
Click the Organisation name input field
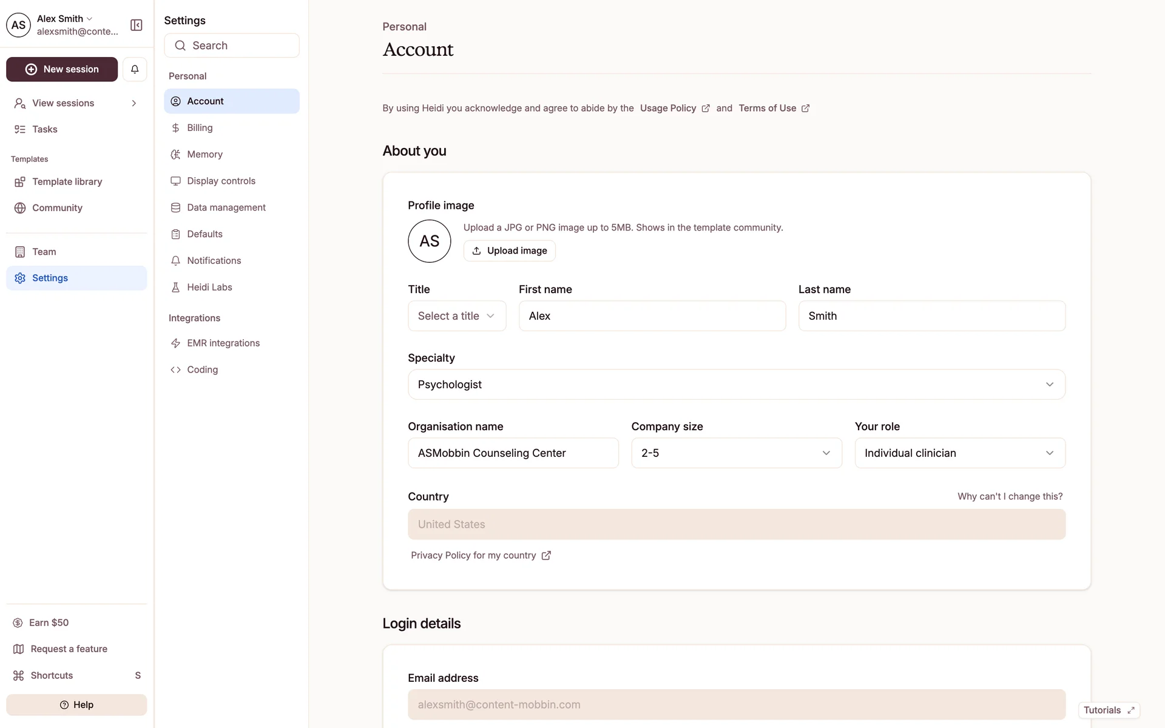pos(513,453)
